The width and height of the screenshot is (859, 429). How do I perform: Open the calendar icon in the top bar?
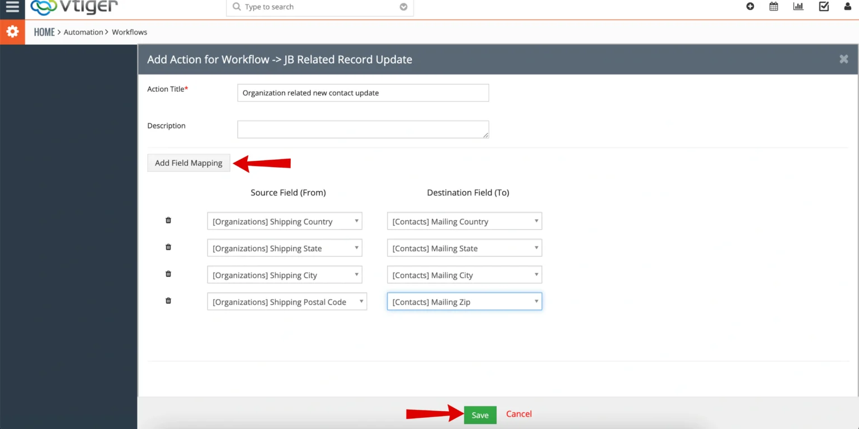[773, 6]
